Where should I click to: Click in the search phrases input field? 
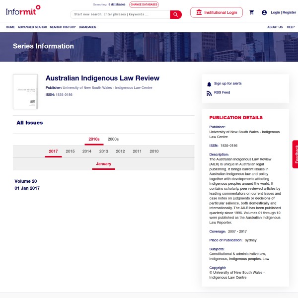click(120, 14)
